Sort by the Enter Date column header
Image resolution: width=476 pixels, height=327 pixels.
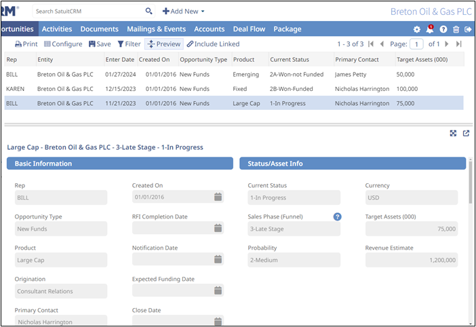pyautogui.click(x=121, y=60)
